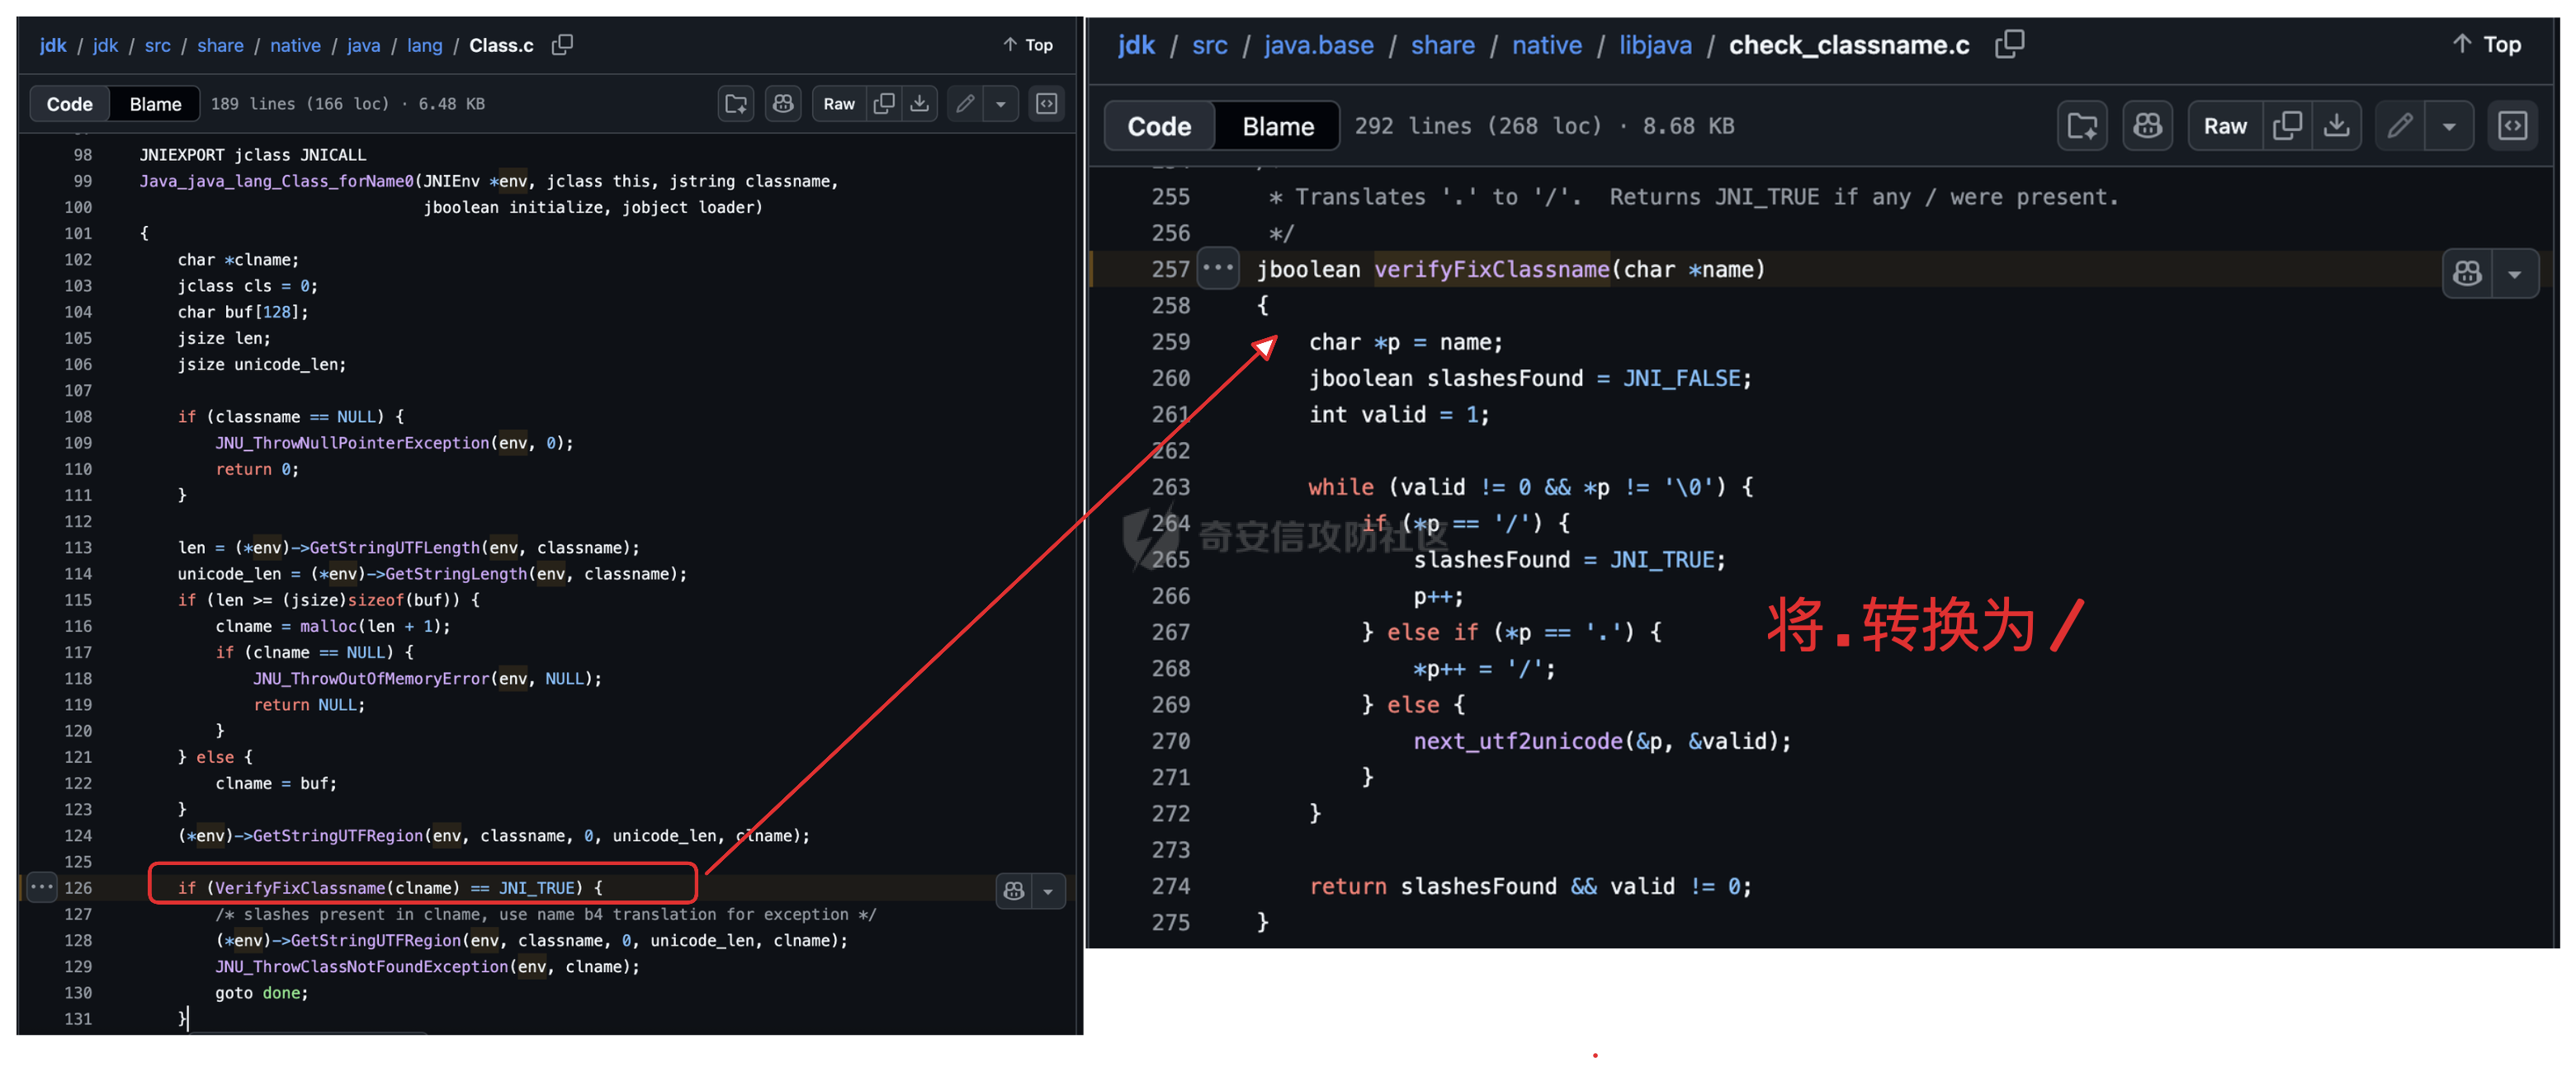
Task: Open root 'jdk' breadcrumb in check_classname.c path
Action: (x=1136, y=45)
